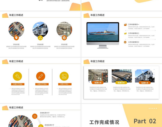
Task: Select the circular aerial container photo in the three-circle slide
Action: coord(16,29)
